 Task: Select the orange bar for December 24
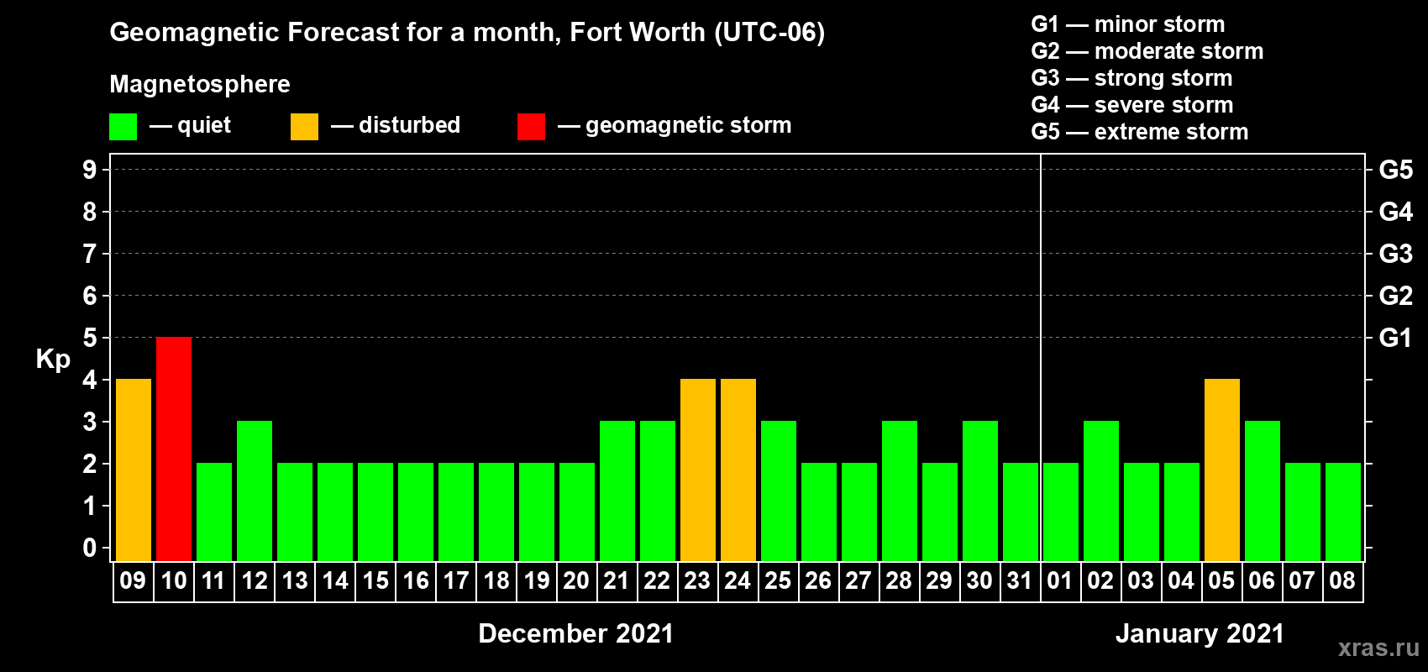coord(738,470)
